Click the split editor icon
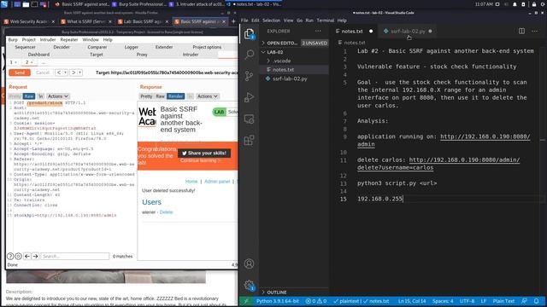 (521, 31)
